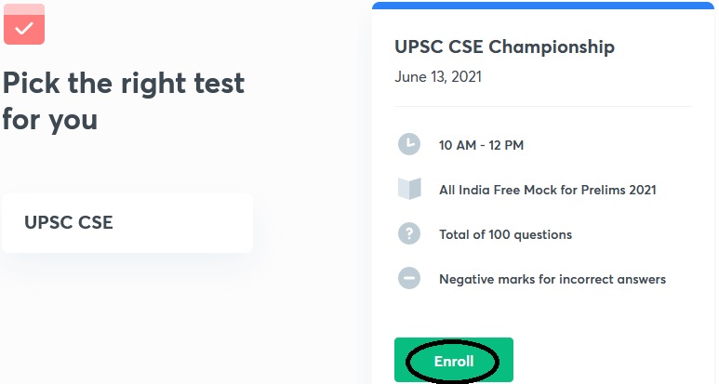Click the minus circle negative marks icon
This screenshot has height=384, width=719.
click(x=409, y=278)
